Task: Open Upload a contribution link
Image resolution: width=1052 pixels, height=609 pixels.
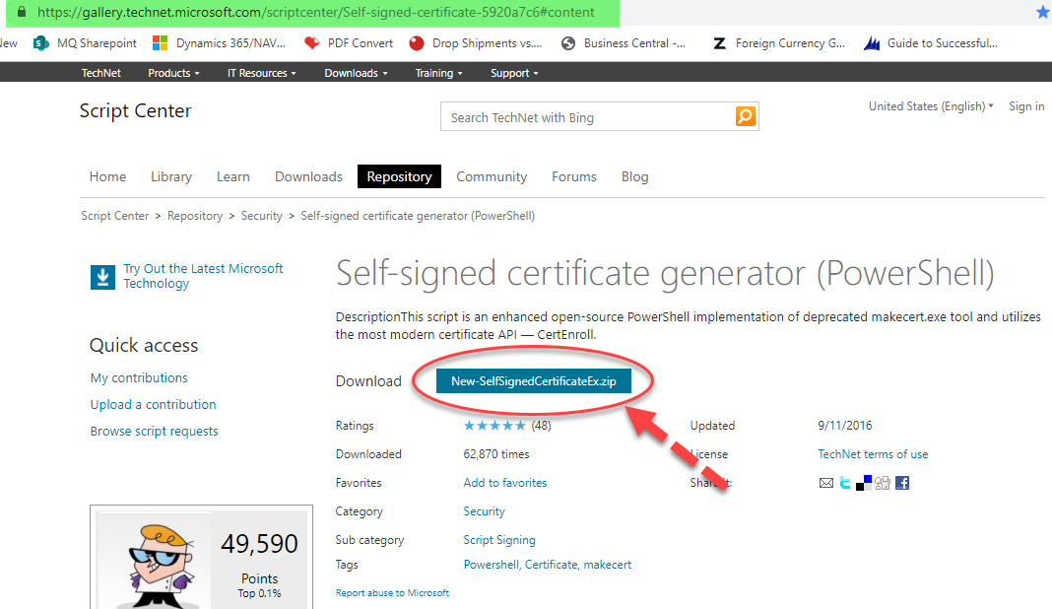Action: (153, 405)
